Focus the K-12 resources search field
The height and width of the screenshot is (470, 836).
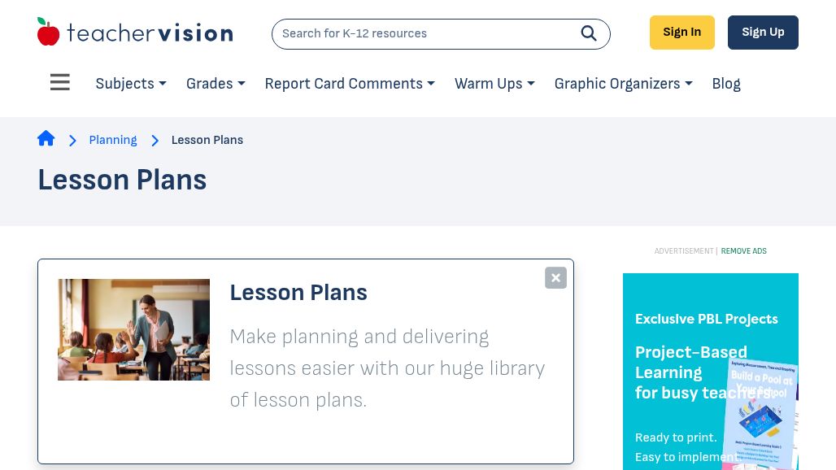click(x=426, y=33)
